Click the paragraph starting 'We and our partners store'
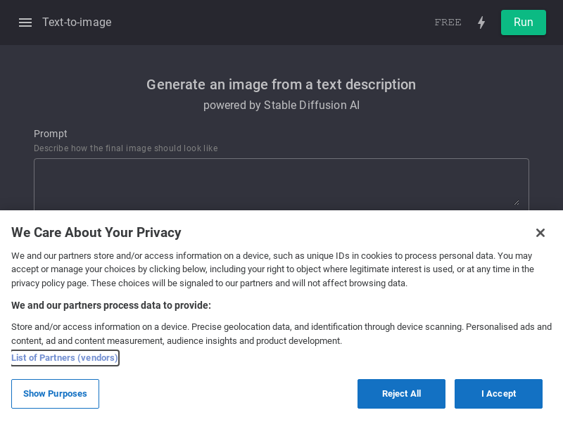Screen dimensions: 563x422 point(272,269)
